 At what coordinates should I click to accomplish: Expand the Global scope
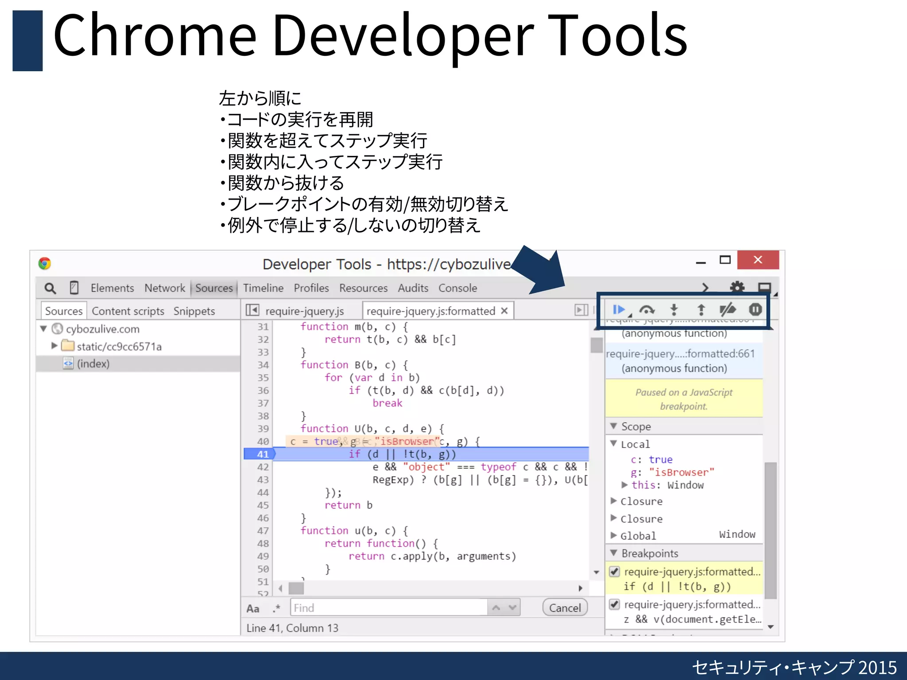[613, 535]
